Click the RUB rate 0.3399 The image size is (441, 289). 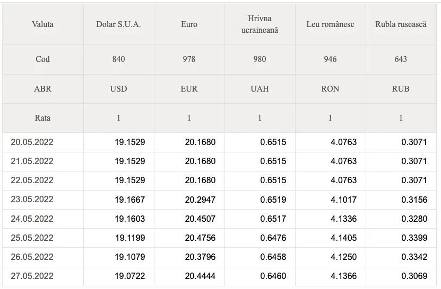tap(414, 238)
